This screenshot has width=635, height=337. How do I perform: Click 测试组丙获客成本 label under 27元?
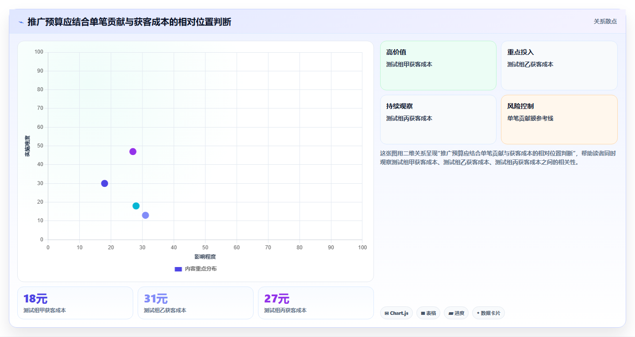pos(285,310)
